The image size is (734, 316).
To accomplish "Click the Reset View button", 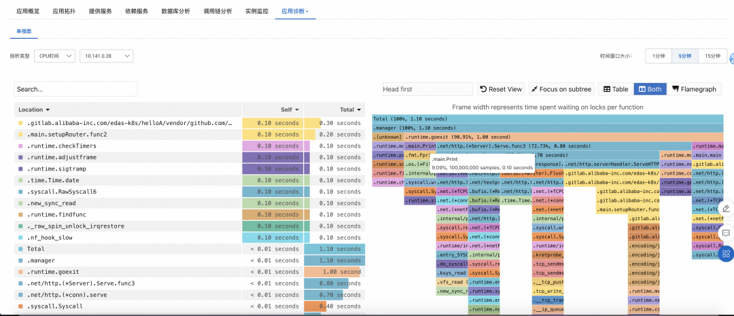I will (x=501, y=89).
